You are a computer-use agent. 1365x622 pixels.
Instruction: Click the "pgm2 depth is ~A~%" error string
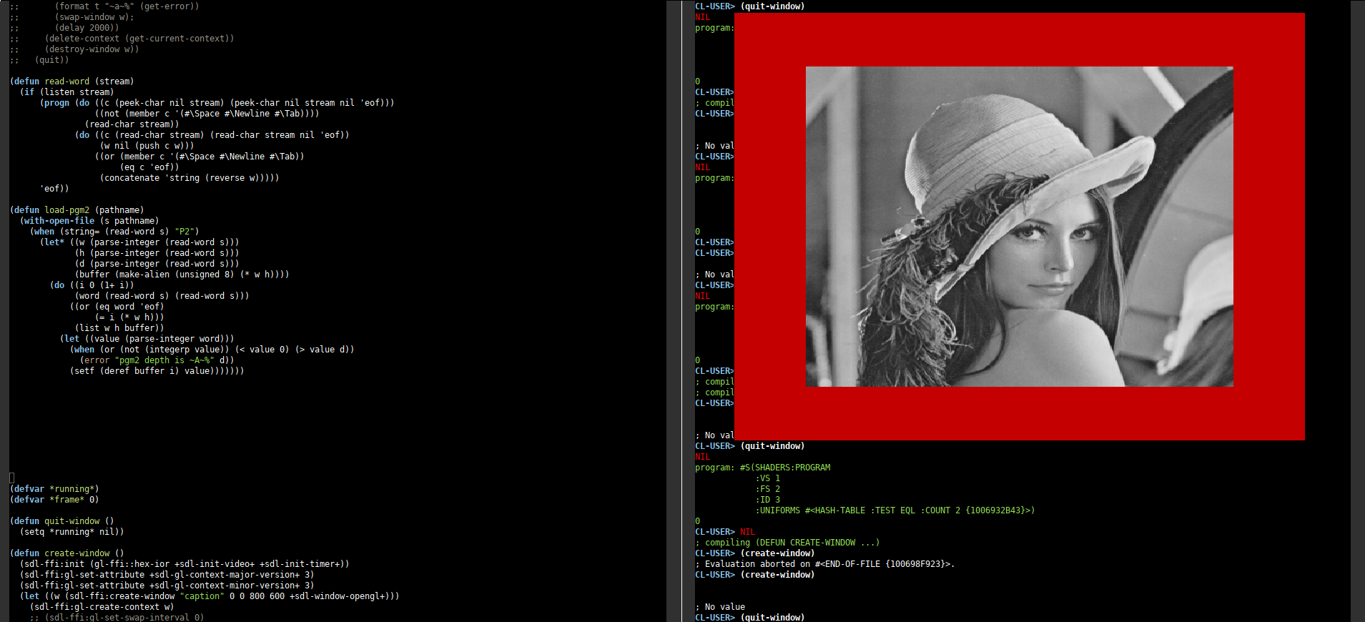coord(164,360)
